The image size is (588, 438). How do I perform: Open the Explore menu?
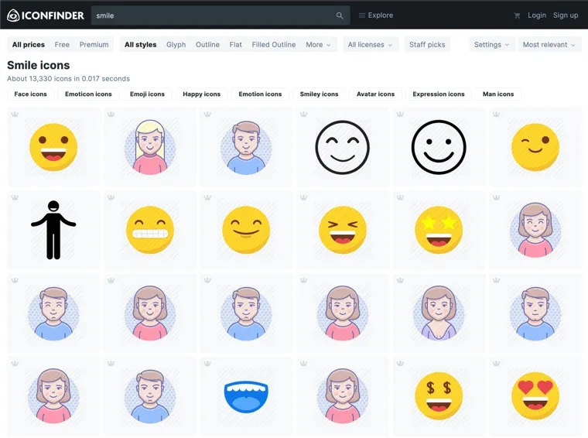click(x=376, y=15)
